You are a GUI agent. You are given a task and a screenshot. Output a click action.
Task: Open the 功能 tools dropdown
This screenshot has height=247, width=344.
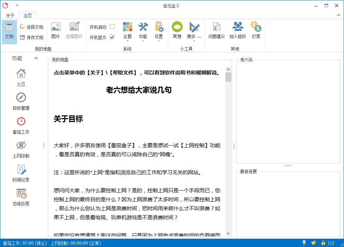(x=143, y=32)
